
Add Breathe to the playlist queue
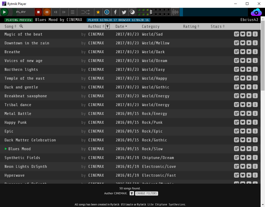[236, 52]
